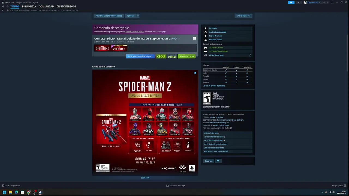
Task: Reload the store page
Action: [3, 10]
